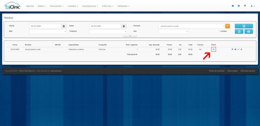This screenshot has width=260, height=126.
Task: Open the LinkedIn icon in the header
Action: (239, 6)
